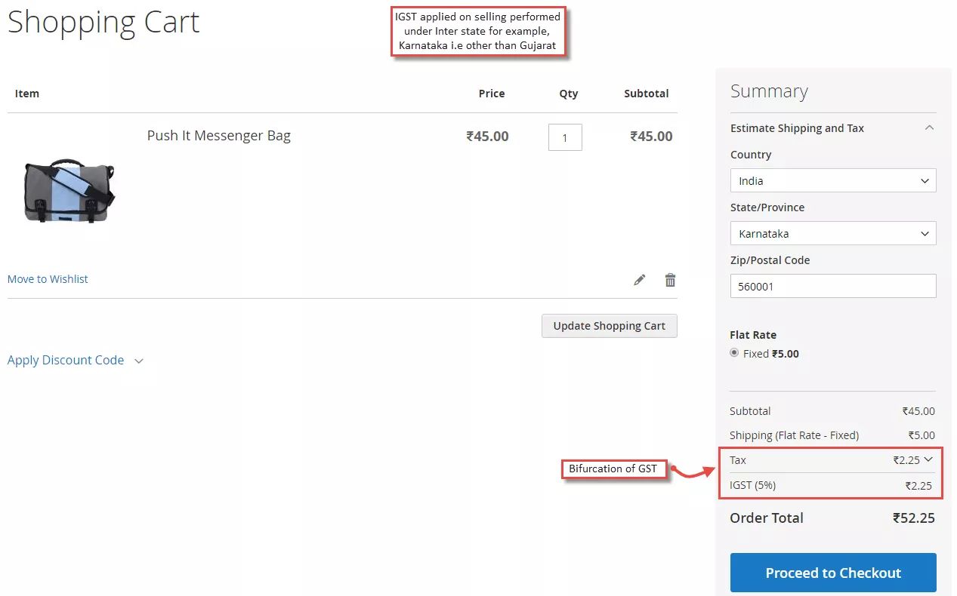
Task: Open the Country dropdown showing India
Action: click(832, 181)
